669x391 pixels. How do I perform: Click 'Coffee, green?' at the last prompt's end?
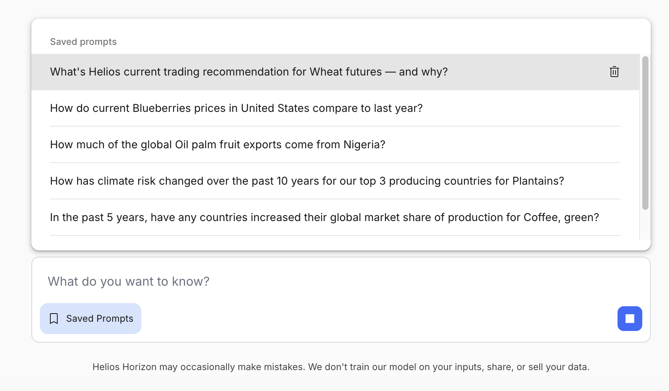coord(561,218)
